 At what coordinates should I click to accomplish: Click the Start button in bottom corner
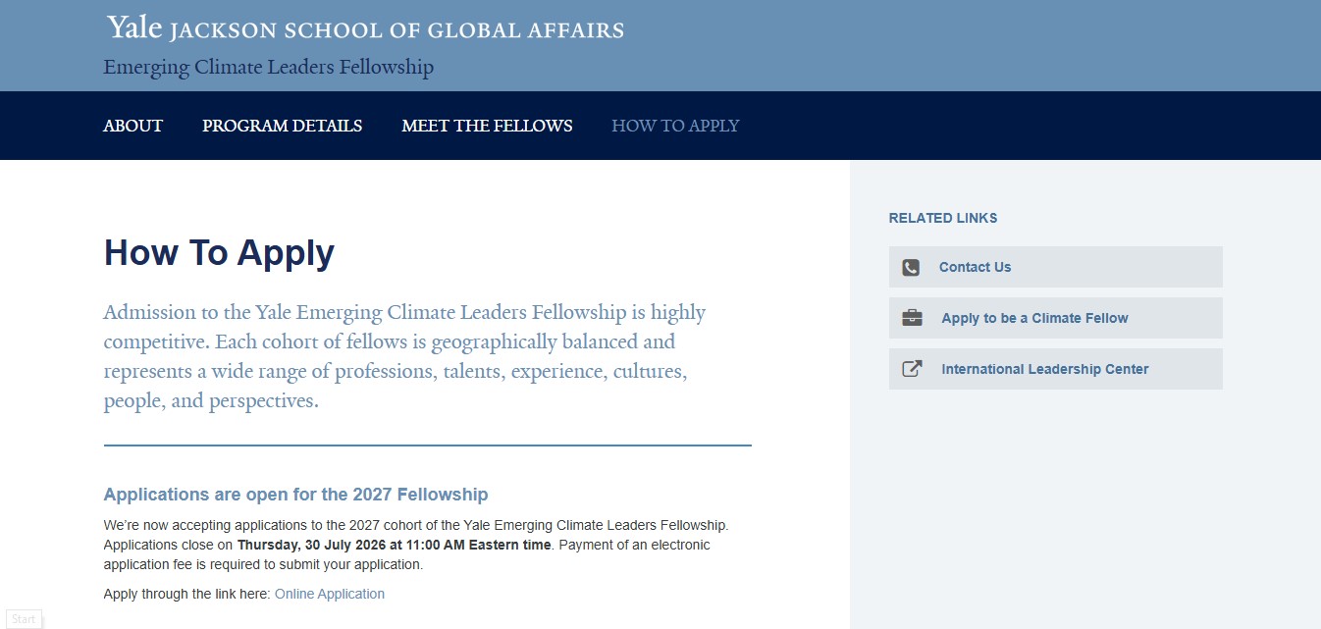point(24,619)
